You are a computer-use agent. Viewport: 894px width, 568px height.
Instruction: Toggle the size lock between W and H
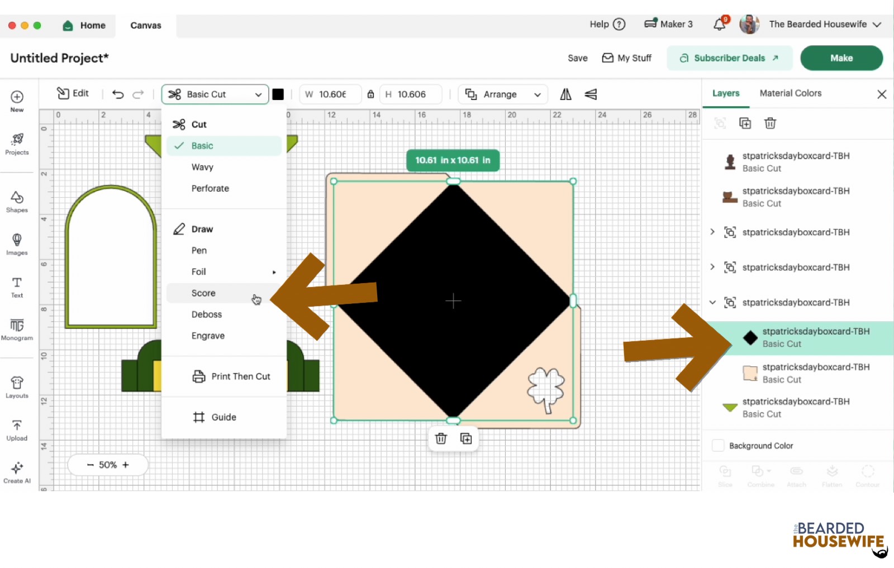click(370, 94)
